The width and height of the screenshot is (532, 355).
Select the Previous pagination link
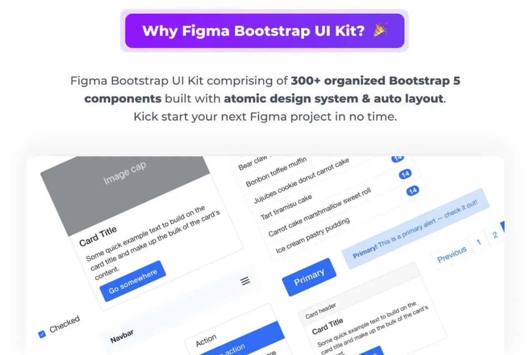tap(452, 255)
